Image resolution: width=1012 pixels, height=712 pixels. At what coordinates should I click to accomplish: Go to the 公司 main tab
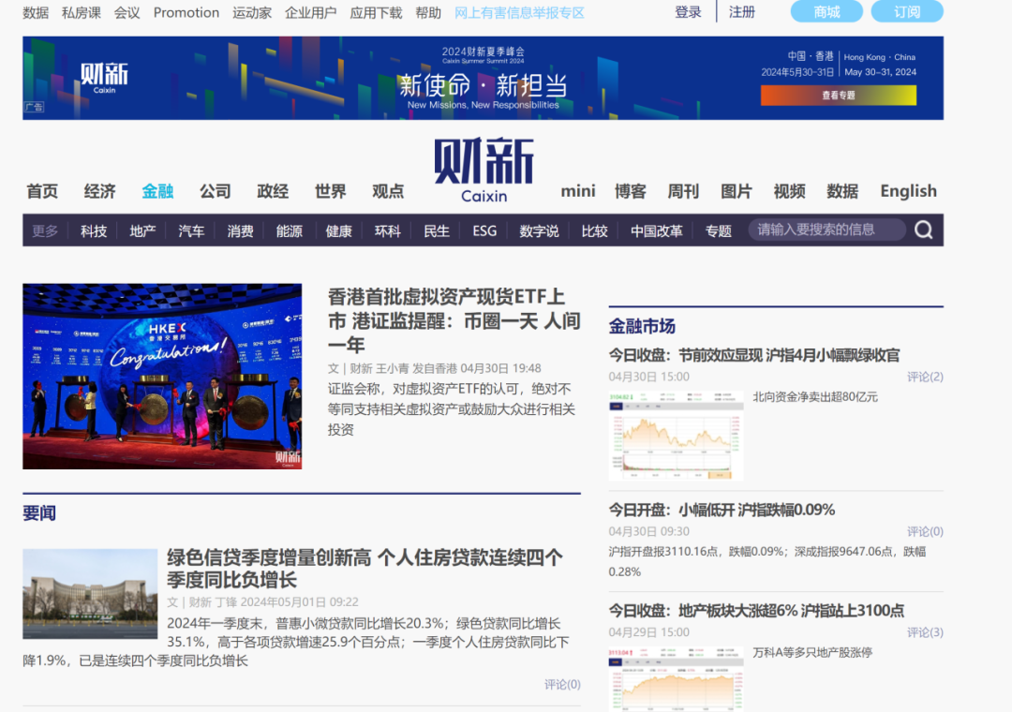[215, 191]
